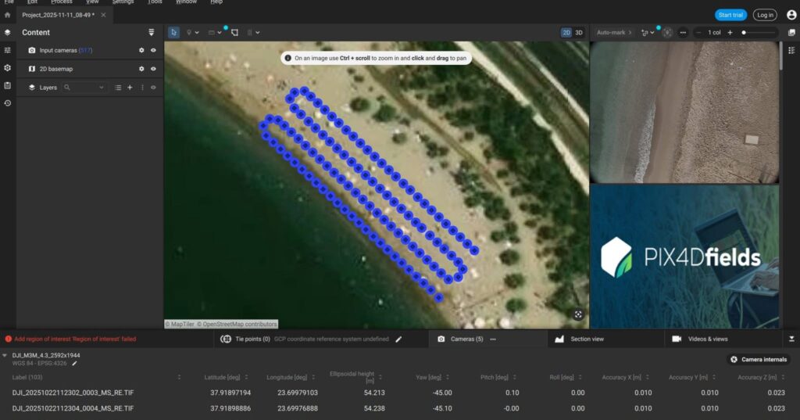Open processing history icon in left sidebar
Screen dimensions: 800x420
(x=7, y=102)
